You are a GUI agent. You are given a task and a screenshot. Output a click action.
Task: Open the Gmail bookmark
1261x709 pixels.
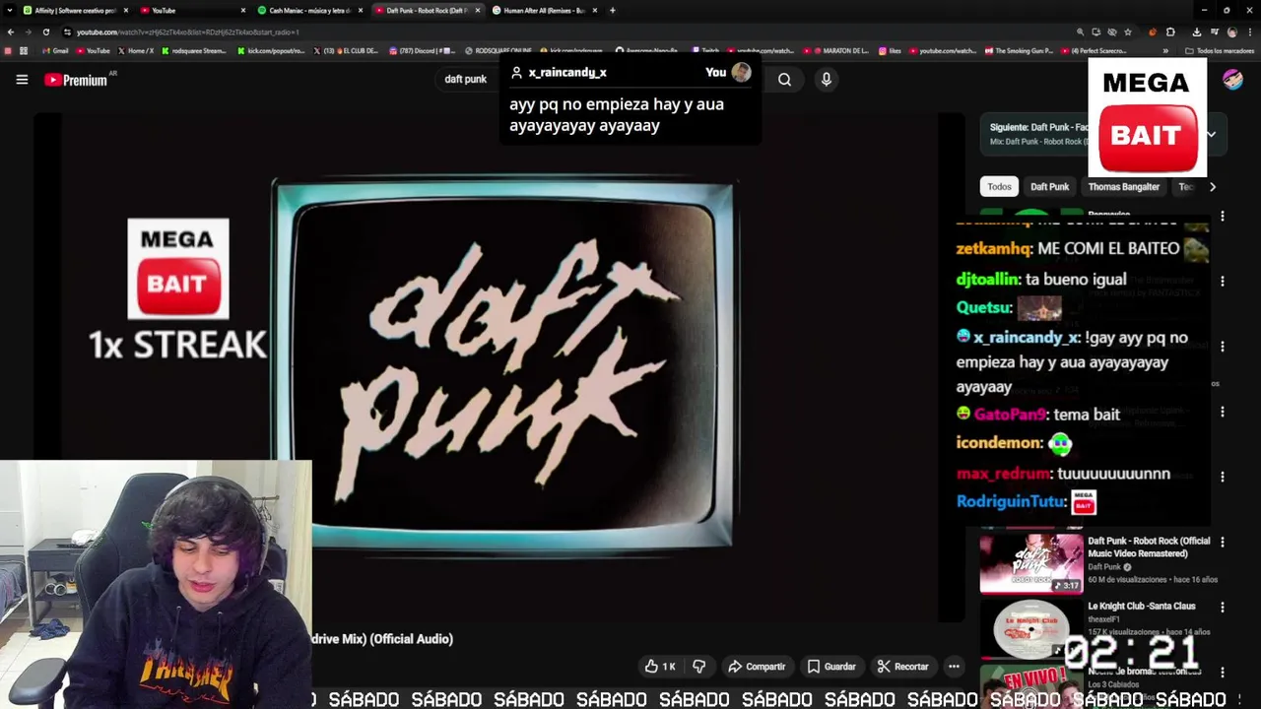click(x=55, y=50)
